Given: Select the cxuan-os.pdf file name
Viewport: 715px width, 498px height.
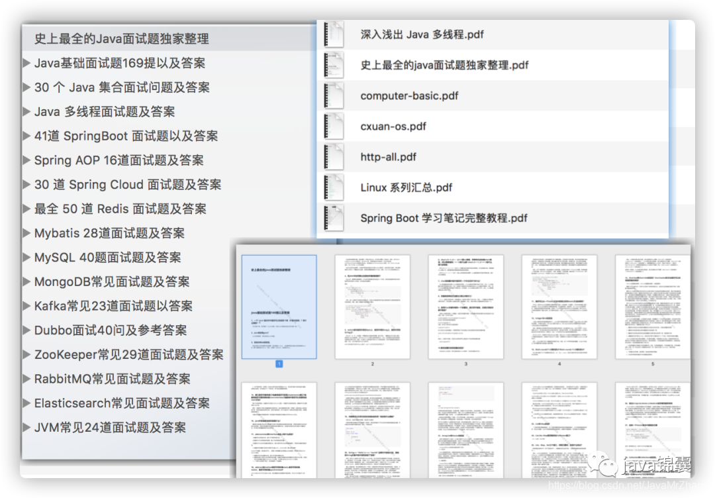Looking at the screenshot, I should (393, 126).
